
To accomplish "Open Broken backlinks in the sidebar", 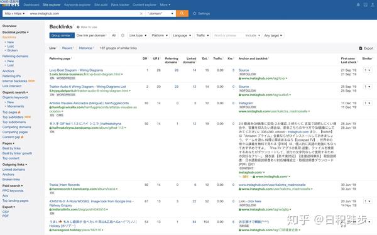I will click(13, 50).
